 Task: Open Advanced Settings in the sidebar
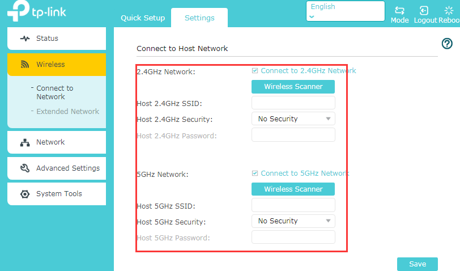point(67,168)
